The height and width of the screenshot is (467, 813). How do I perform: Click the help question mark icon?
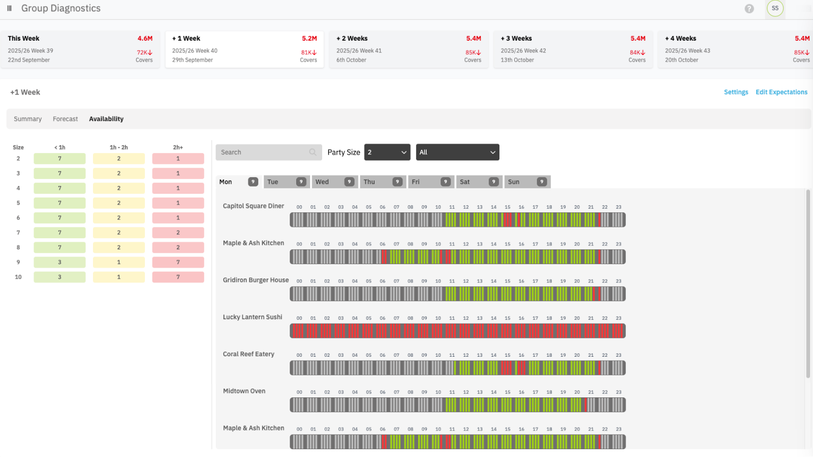click(x=749, y=9)
